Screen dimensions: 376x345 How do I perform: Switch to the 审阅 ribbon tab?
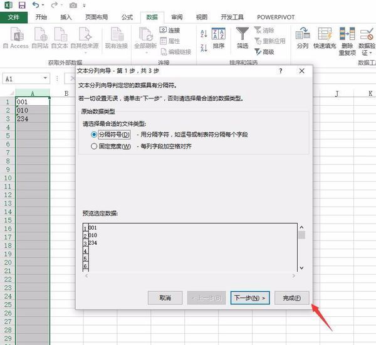click(x=177, y=18)
